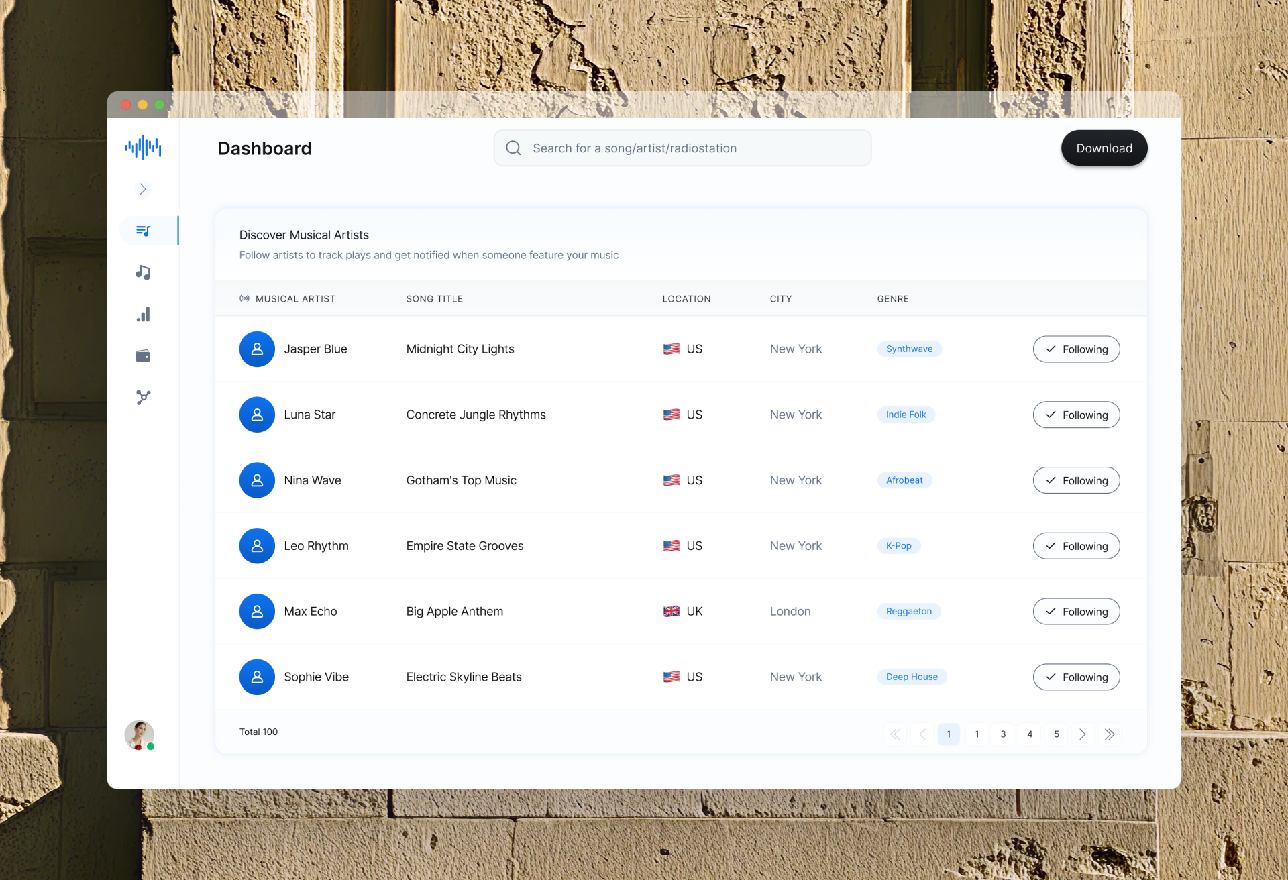Select the Indie Folk genre tag
The width and height of the screenshot is (1288, 880).
click(906, 415)
